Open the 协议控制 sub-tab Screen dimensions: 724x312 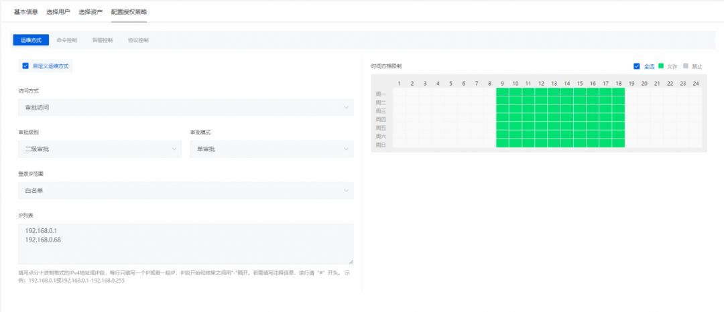[x=138, y=40]
